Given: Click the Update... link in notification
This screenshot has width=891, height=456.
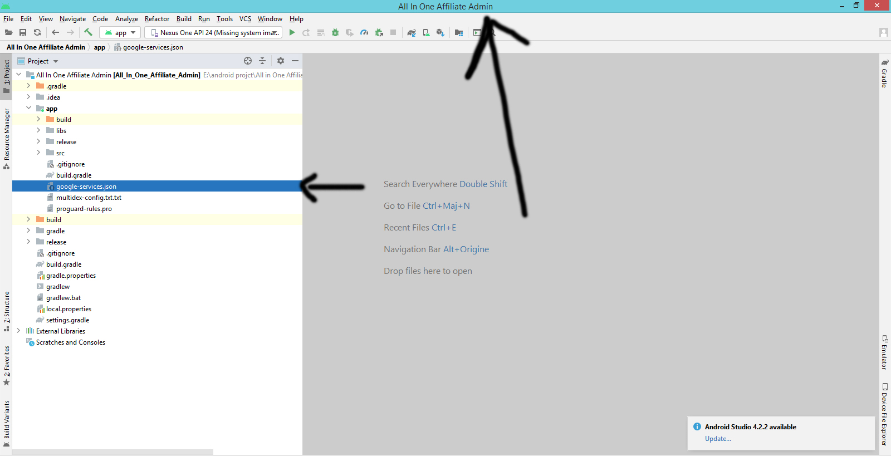Looking at the screenshot, I should point(718,439).
